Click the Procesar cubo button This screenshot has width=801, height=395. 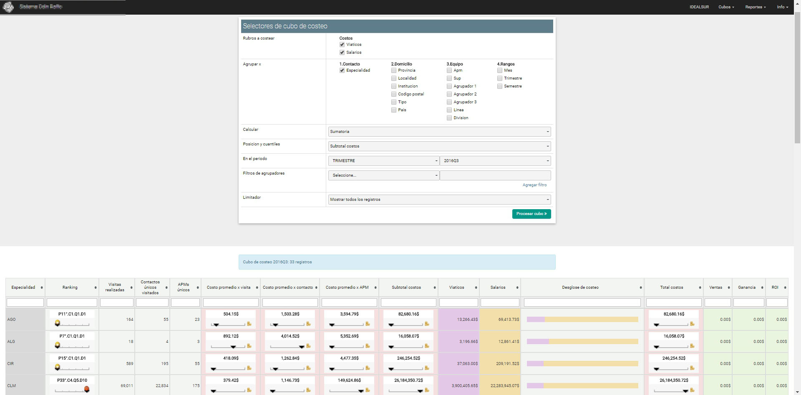531,214
